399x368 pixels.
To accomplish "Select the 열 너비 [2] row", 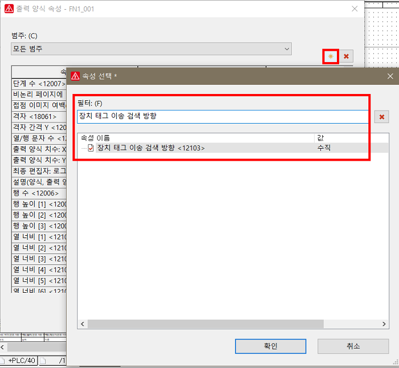I will (x=39, y=248).
